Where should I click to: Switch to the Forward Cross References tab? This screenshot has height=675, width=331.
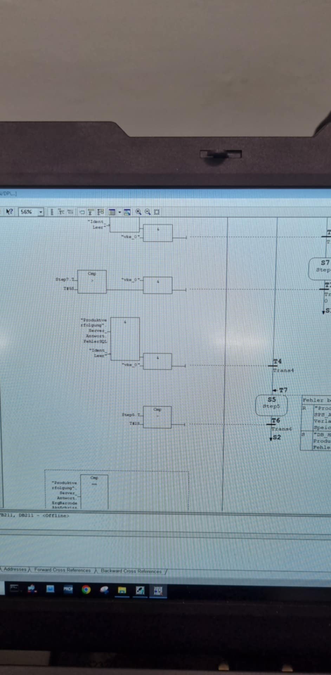click(62, 570)
